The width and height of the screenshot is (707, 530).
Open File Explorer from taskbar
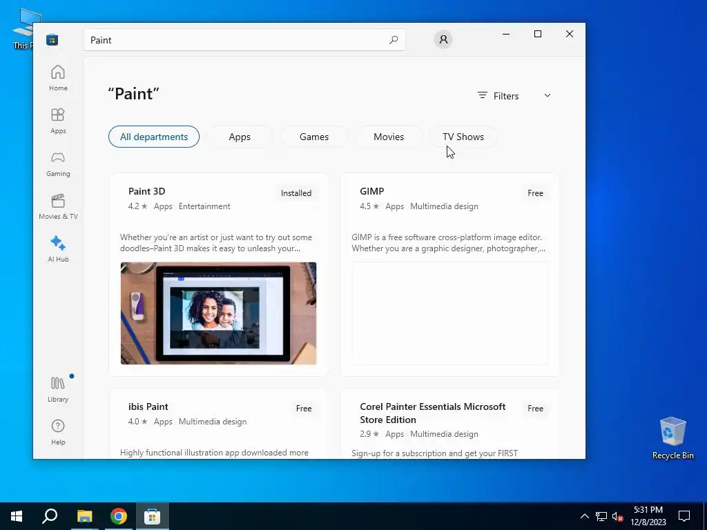tap(84, 516)
